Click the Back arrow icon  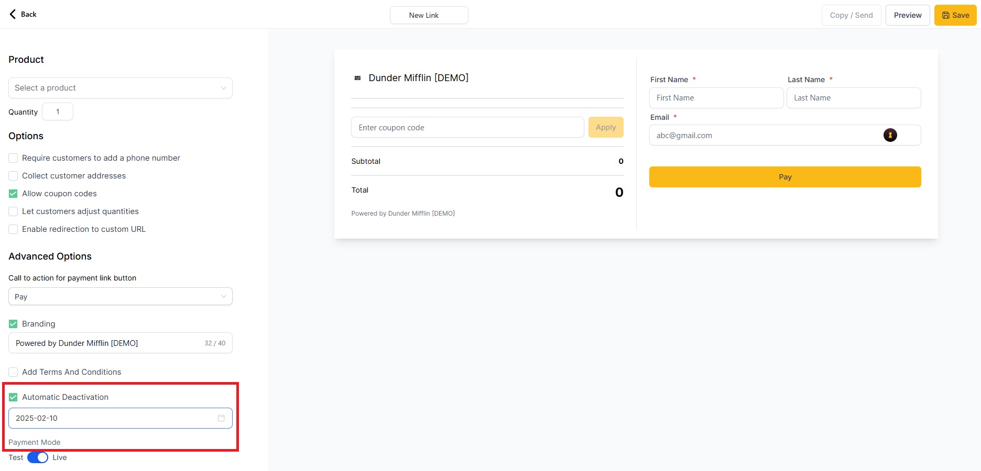(13, 14)
